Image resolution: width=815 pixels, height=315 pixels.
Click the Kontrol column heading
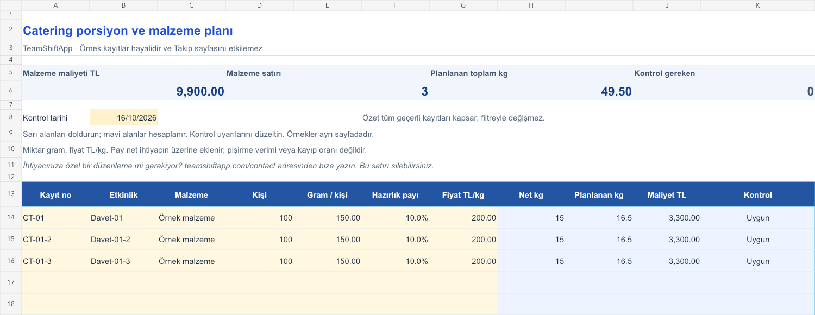coord(758,195)
